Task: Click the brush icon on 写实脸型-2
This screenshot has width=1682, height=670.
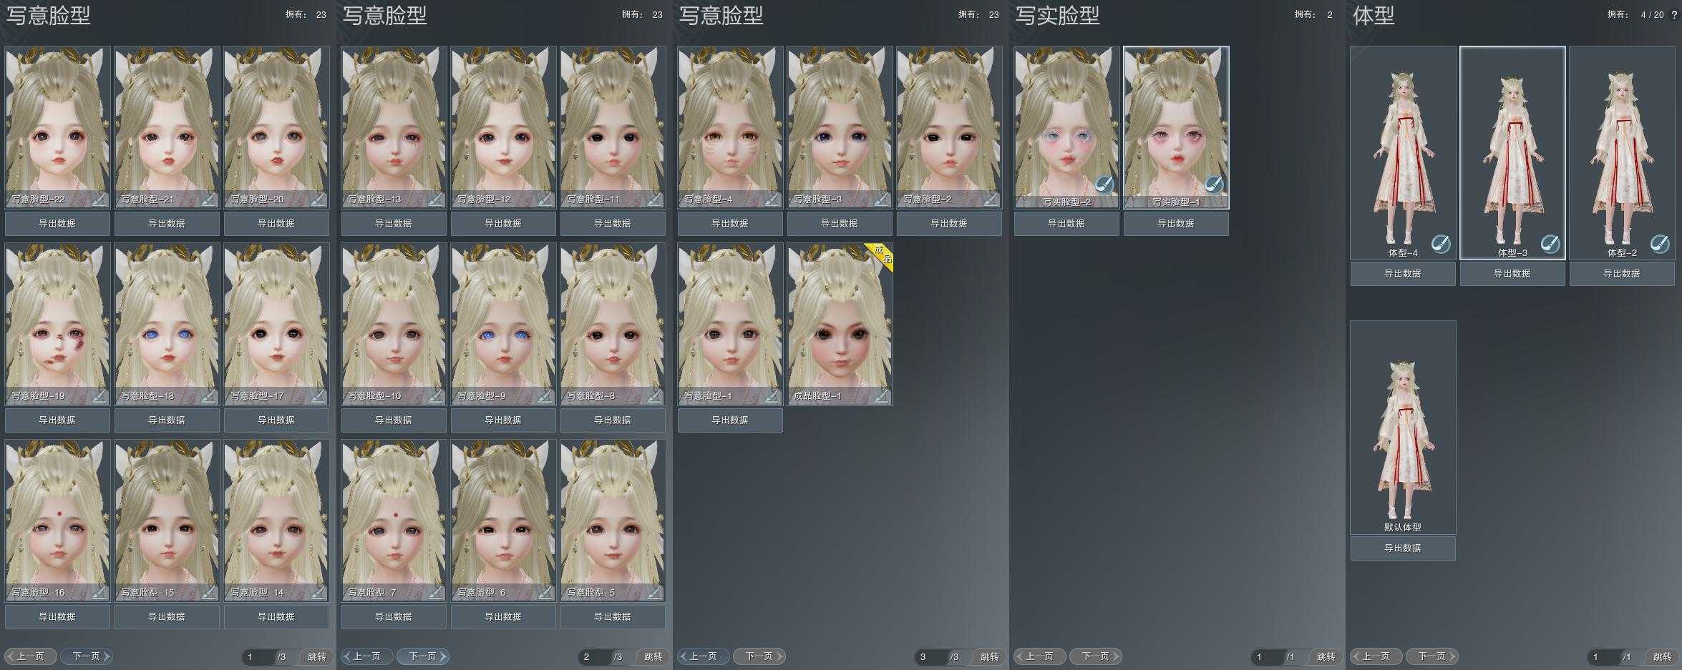Action: (x=1104, y=185)
